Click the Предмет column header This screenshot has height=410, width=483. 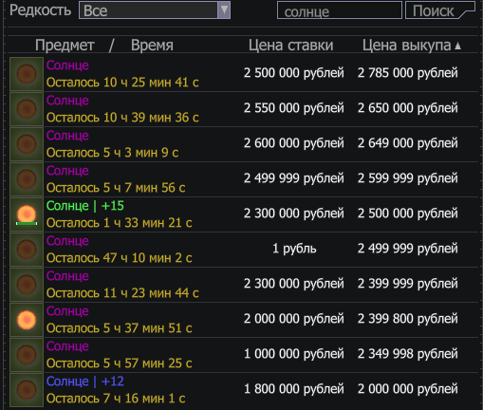[65, 46]
